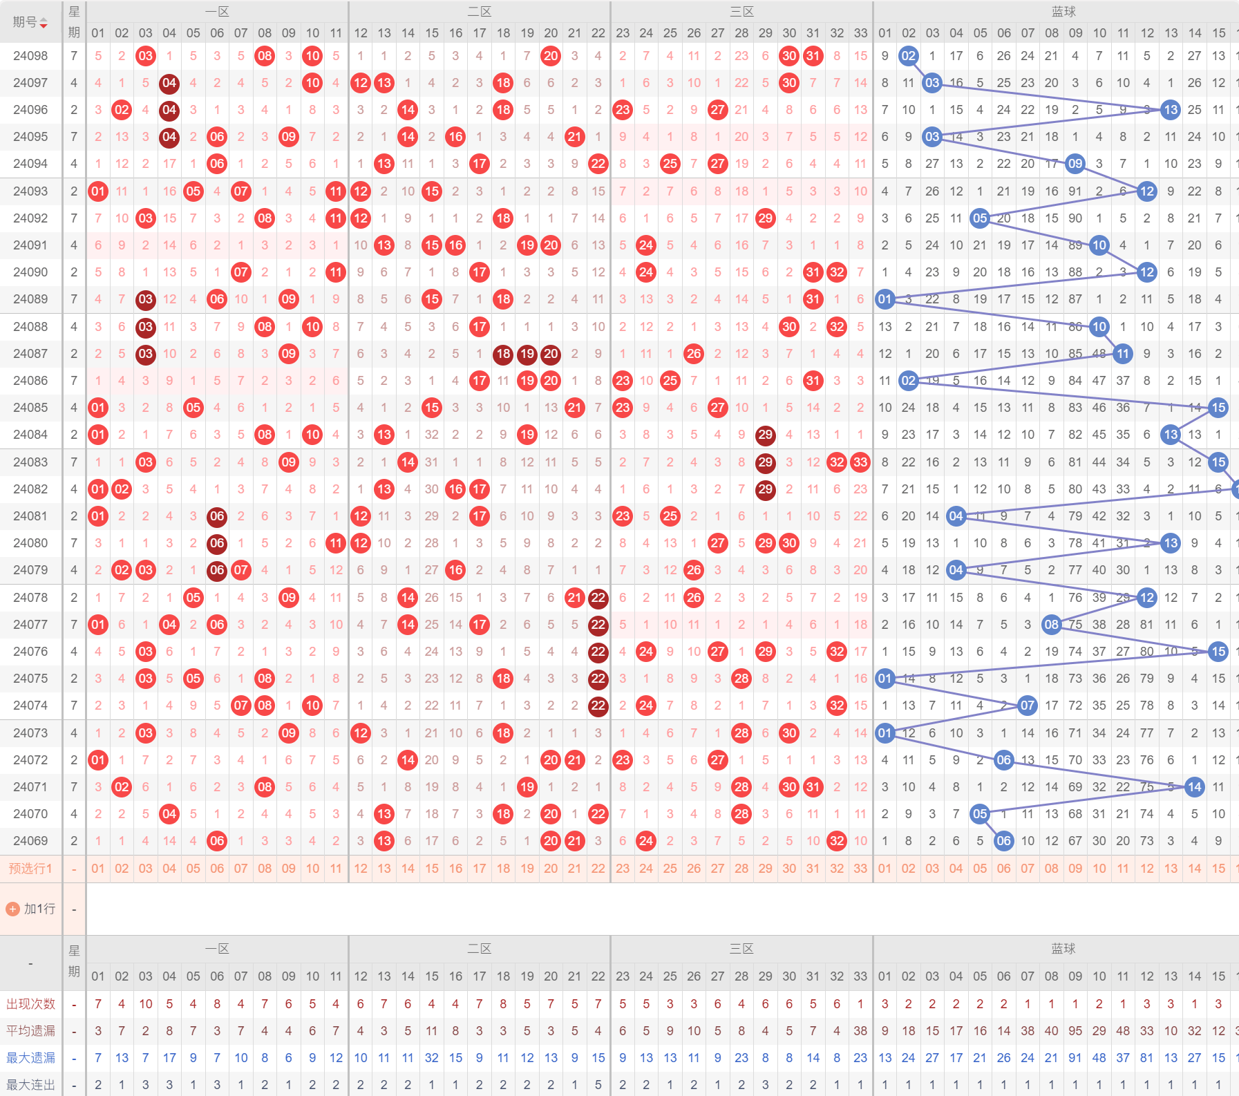Click blue ball 01 in row 24089
The width and height of the screenshot is (1239, 1096).
pyautogui.click(x=885, y=299)
